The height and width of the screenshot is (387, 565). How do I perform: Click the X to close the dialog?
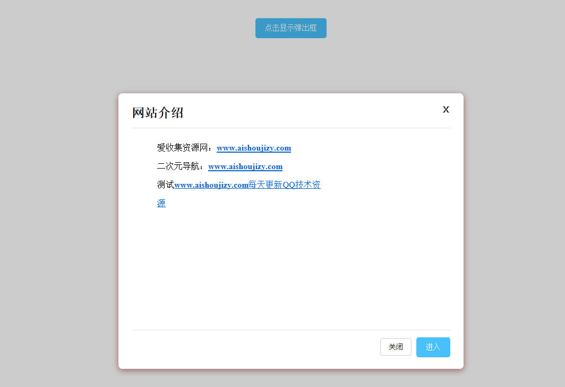click(446, 109)
